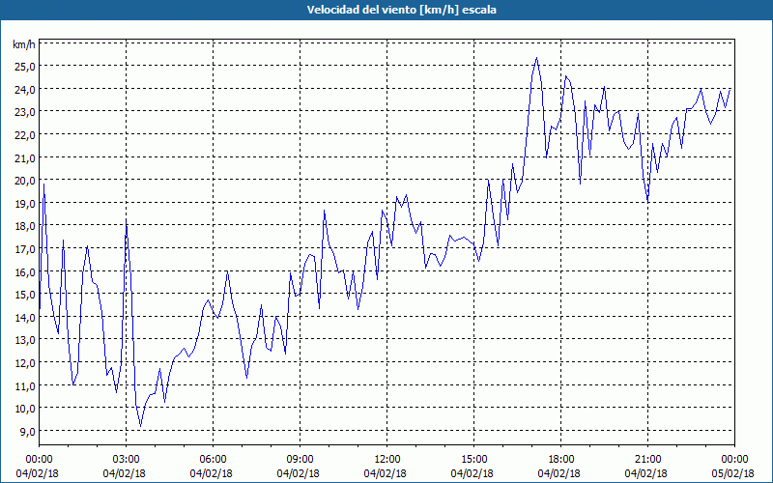Select the "05/02/18" date label
773x483 pixels.
[x=733, y=473]
